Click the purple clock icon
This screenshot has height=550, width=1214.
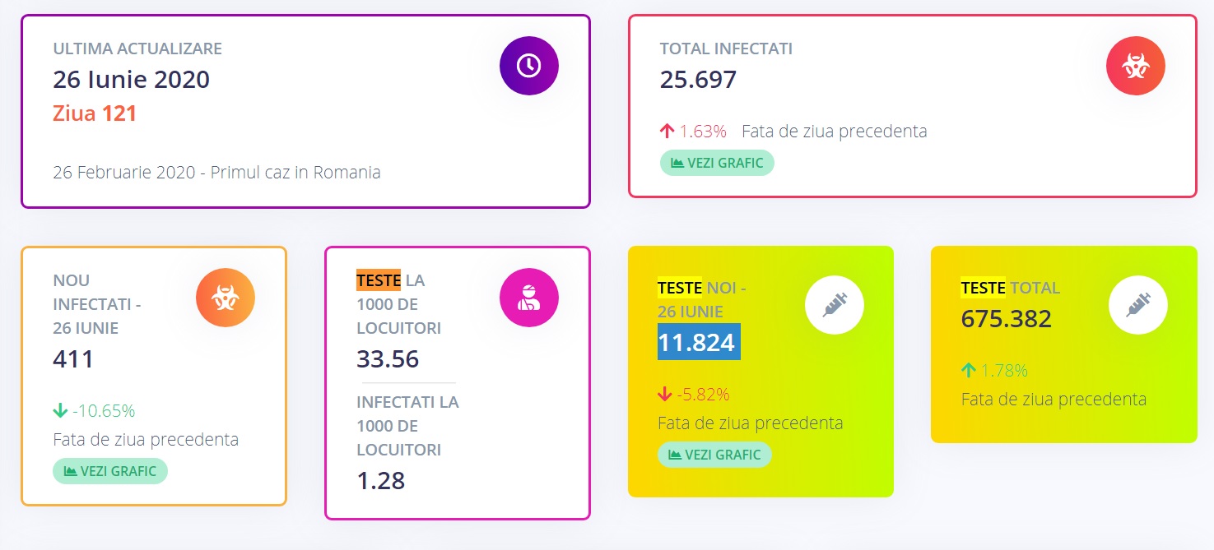point(529,66)
